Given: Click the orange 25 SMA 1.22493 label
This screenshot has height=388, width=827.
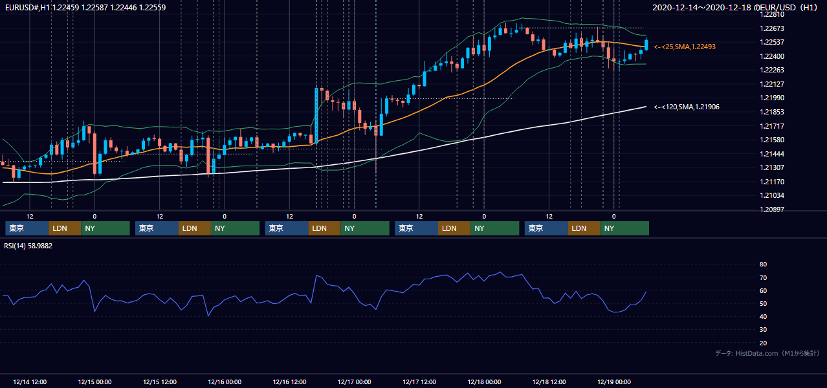Looking at the screenshot, I should point(684,47).
